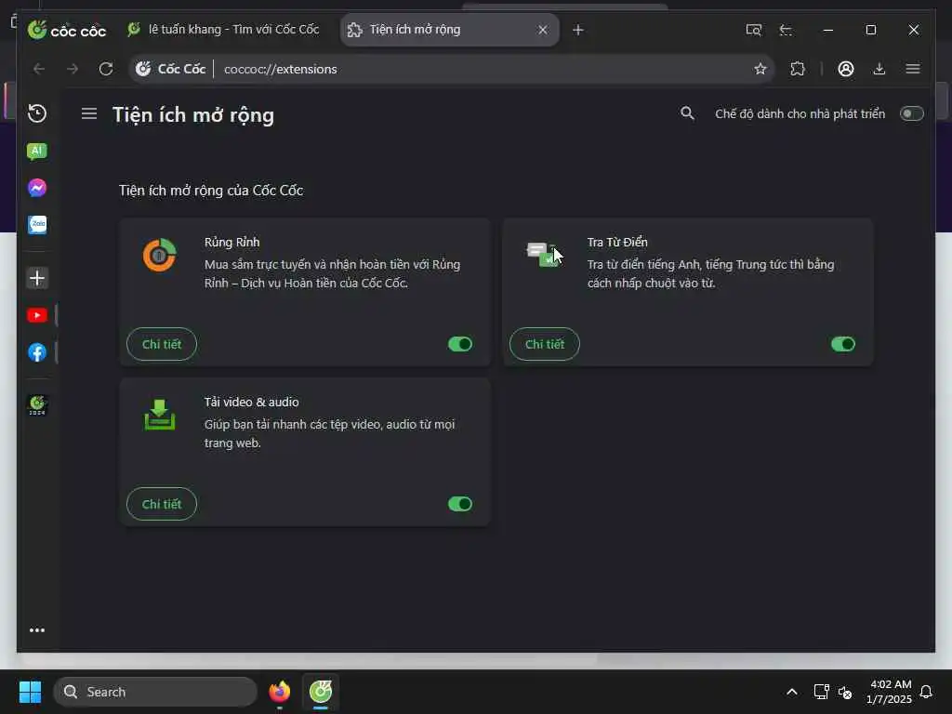Close the Tiện ích mở rộng tab

click(543, 30)
